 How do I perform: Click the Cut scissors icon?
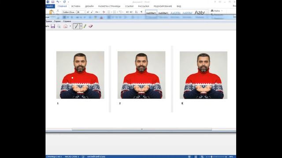(58, 11)
